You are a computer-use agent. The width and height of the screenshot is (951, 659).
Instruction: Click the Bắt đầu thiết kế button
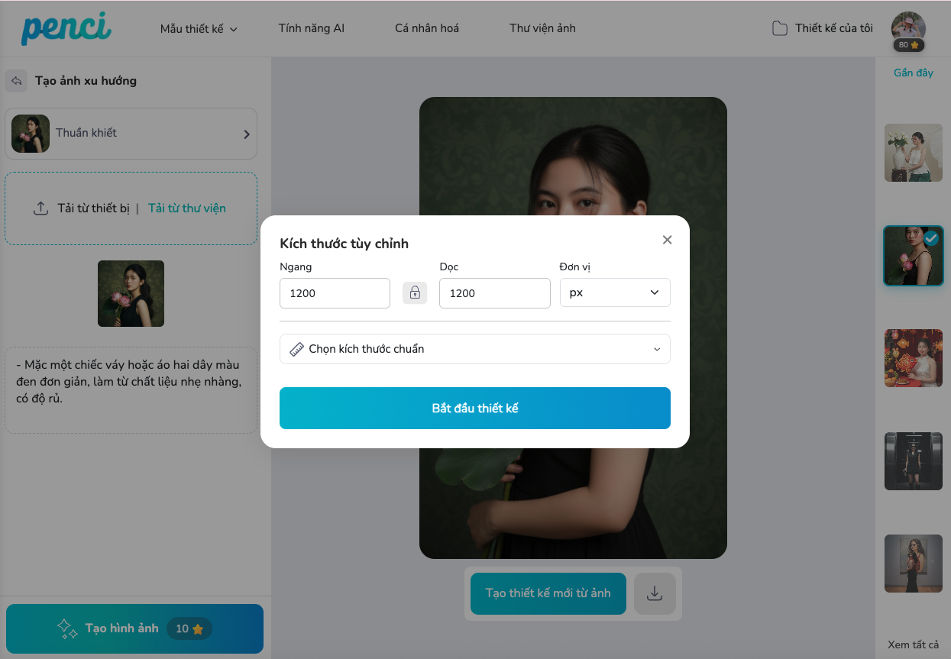474,408
